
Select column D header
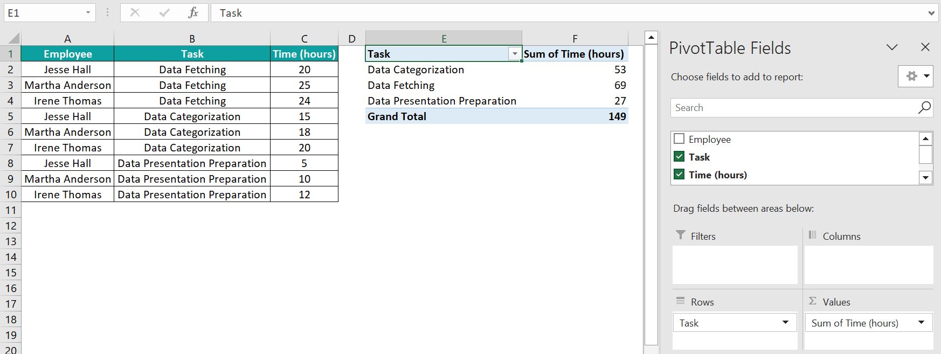pos(352,39)
